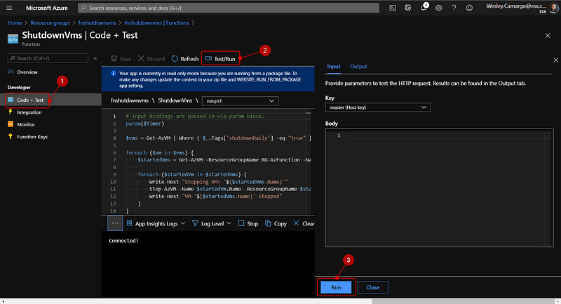Open the feedback smiley icon

pyautogui.click(x=470, y=8)
